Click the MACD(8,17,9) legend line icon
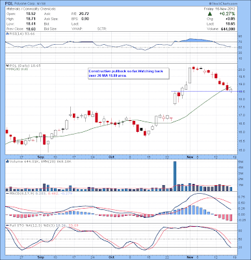 [7, 193]
